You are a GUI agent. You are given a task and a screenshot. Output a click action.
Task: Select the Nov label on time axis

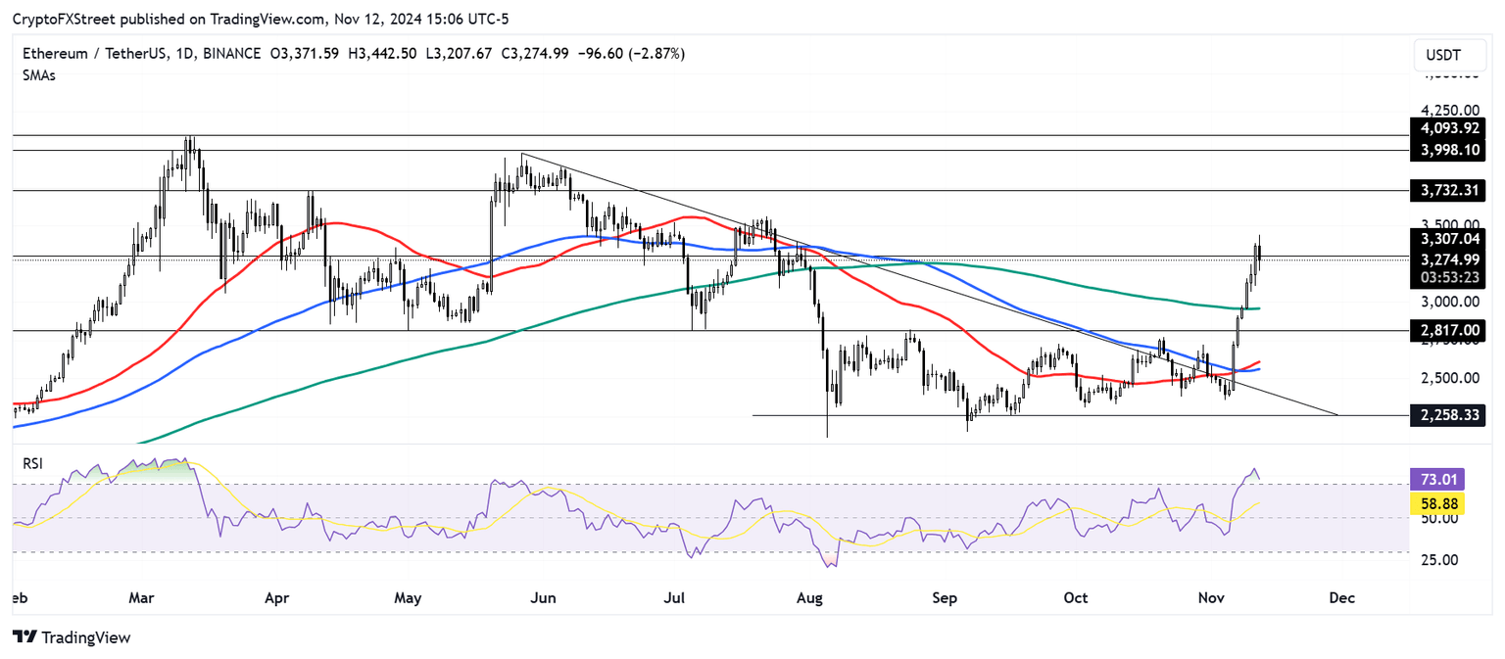pyautogui.click(x=1212, y=597)
